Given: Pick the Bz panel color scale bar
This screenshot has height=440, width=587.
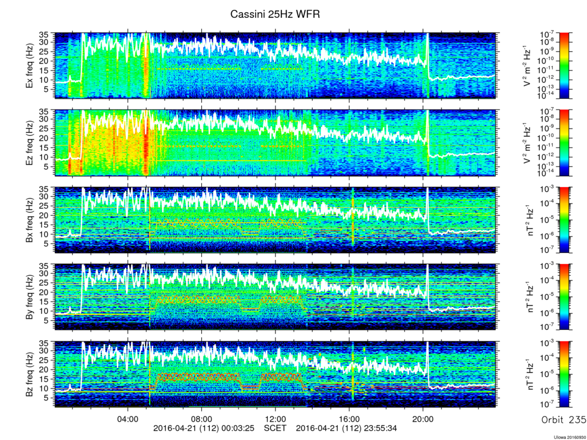Looking at the screenshot, I should coord(564,373).
